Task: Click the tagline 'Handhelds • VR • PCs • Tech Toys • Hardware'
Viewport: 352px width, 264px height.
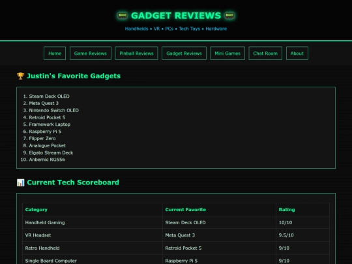Action: 176,29
